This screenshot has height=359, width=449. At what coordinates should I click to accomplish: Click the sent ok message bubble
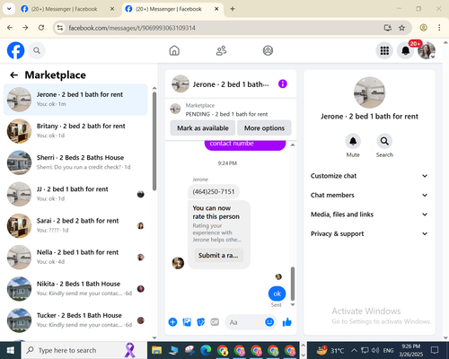click(277, 293)
